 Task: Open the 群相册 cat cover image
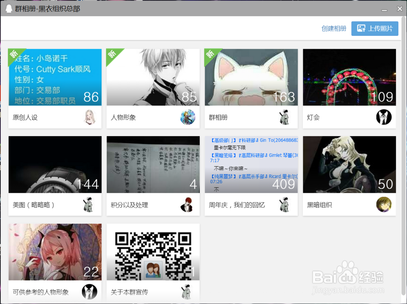(x=251, y=77)
